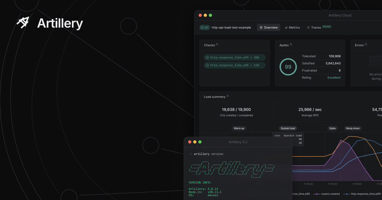Screen dimensions: 382x200
Task: Click the Sustain load chart tooltip
Action: click(x=288, y=139)
